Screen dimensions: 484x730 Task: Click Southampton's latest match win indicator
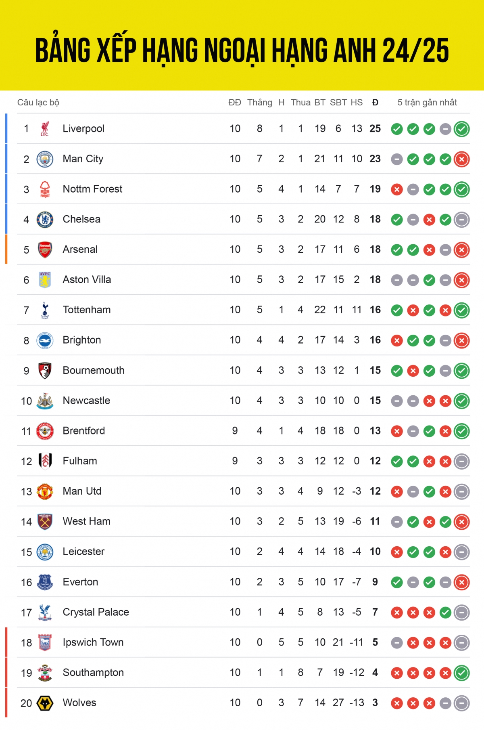461,673
